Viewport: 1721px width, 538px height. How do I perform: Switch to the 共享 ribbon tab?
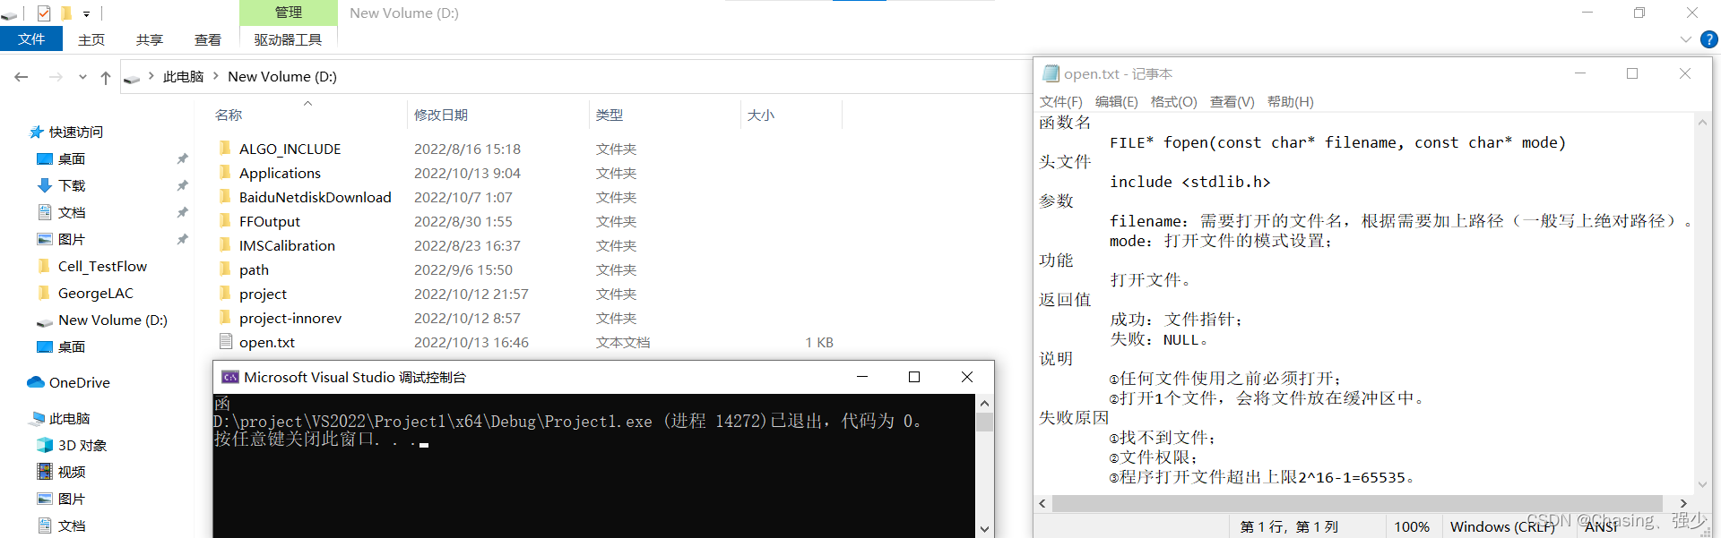[x=150, y=39]
